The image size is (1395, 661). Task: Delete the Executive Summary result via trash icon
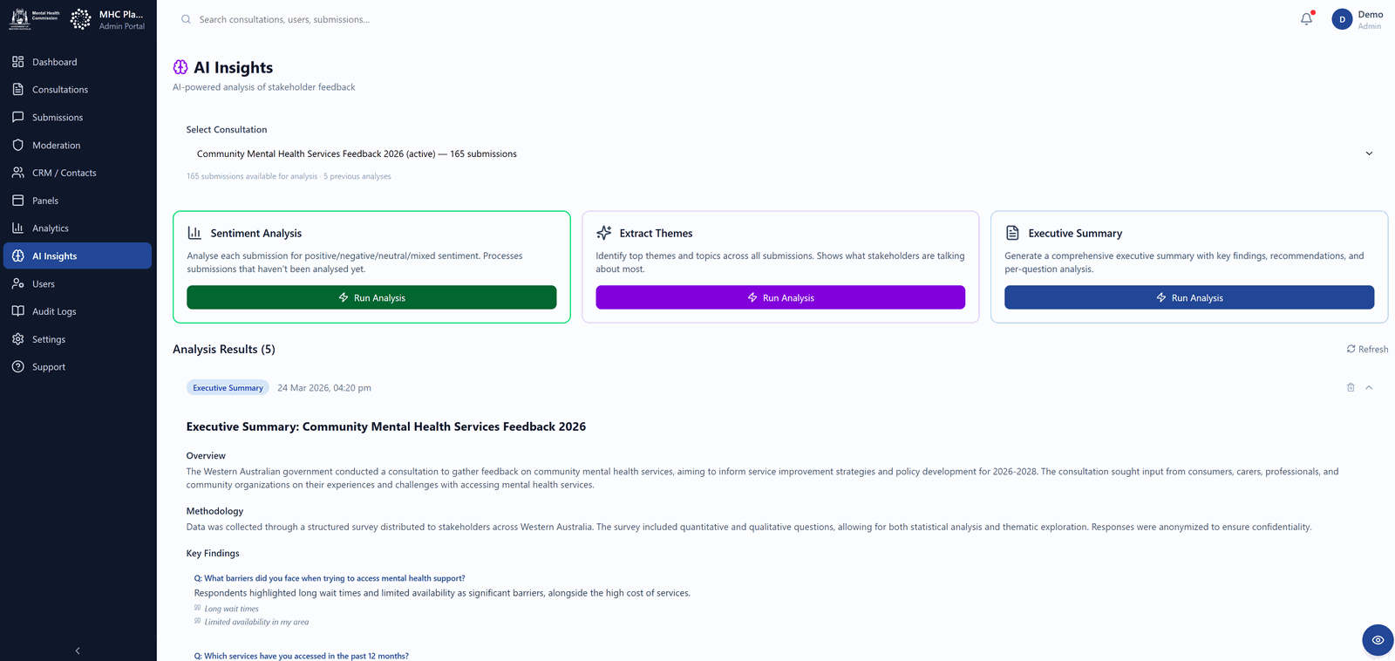[x=1351, y=387]
